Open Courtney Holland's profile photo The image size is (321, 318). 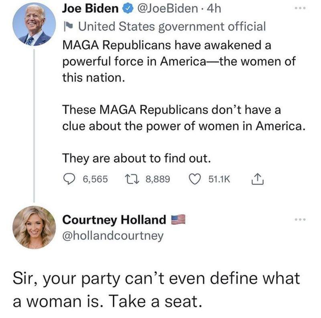pyautogui.click(x=34, y=227)
